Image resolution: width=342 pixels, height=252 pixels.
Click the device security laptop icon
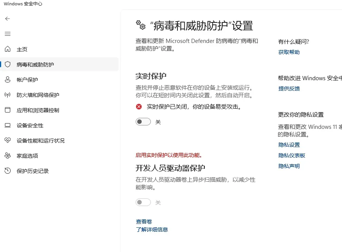[8, 125]
